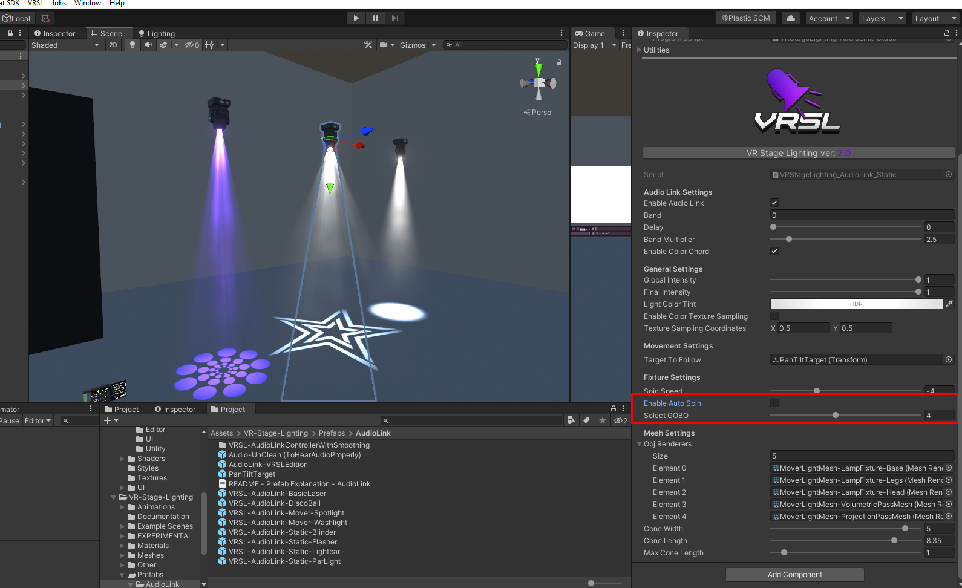Toggle Enable Color Texture Sampling checkbox
Viewport: 962px width, 588px height.
pos(774,316)
